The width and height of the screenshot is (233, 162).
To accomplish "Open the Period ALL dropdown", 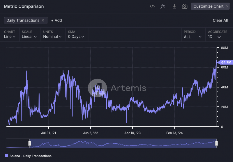I will [193, 37].
